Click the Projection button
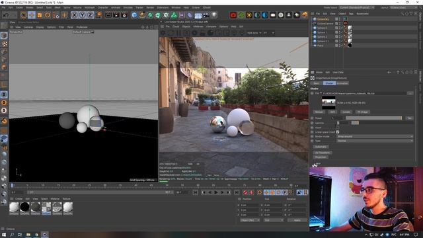This screenshot has width=423, height=238. pyautogui.click(x=320, y=157)
